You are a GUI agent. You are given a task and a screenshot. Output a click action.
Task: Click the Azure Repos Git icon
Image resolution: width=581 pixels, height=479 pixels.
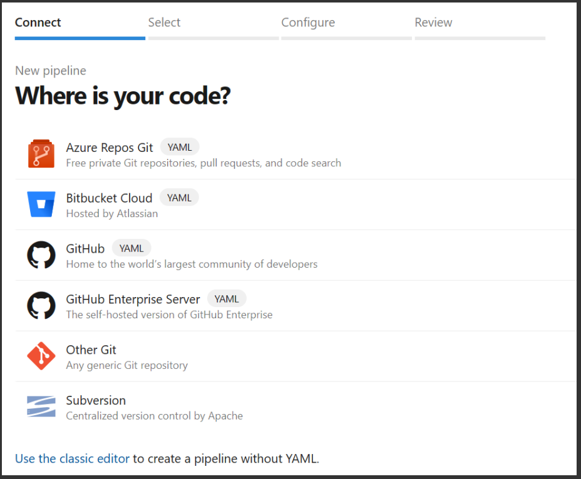[41, 154]
